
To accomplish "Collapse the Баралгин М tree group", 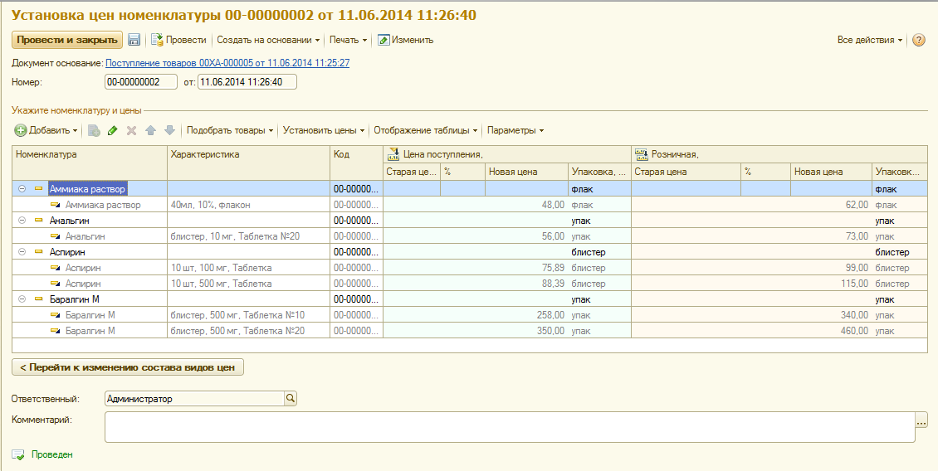I will pyautogui.click(x=22, y=299).
